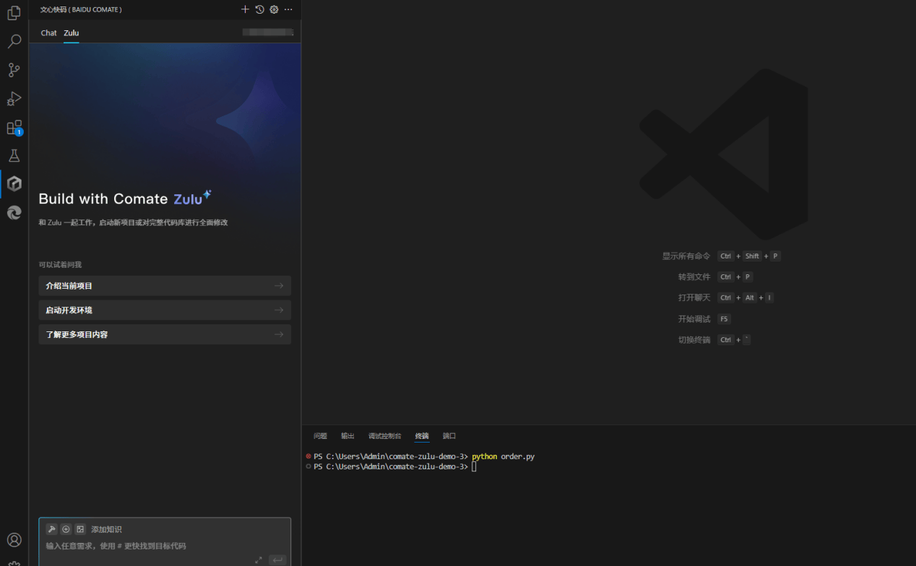Open the 输出 panel tab

[x=347, y=436]
